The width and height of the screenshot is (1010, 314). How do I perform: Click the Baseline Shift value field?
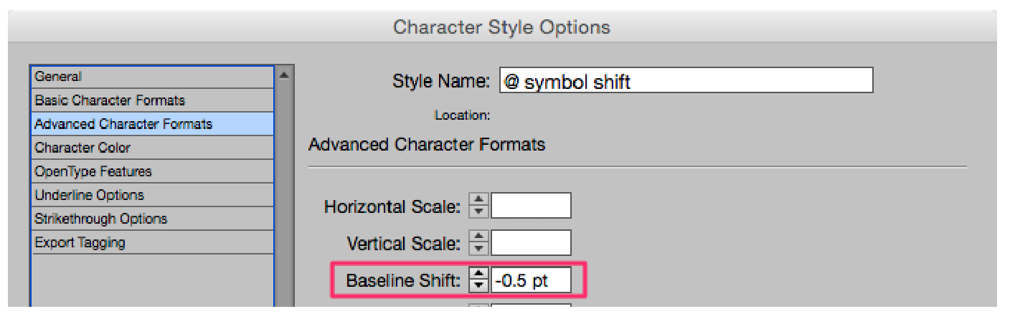pos(531,280)
